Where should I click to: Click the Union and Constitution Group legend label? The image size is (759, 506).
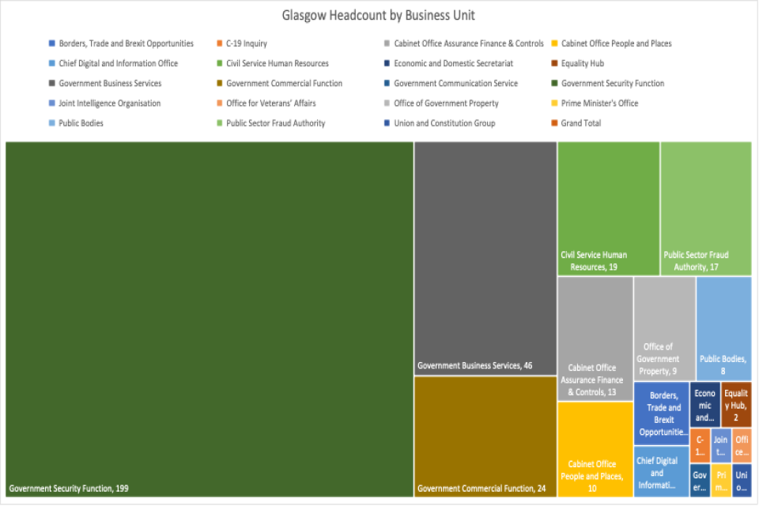(x=444, y=123)
